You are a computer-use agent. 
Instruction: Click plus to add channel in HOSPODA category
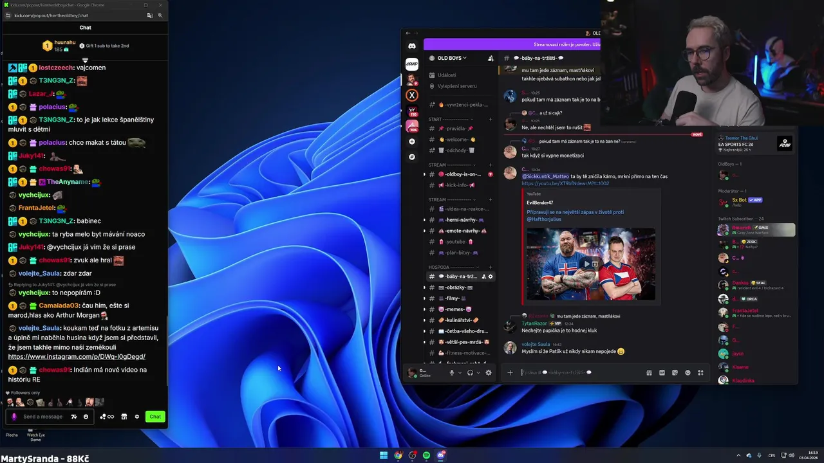491,267
